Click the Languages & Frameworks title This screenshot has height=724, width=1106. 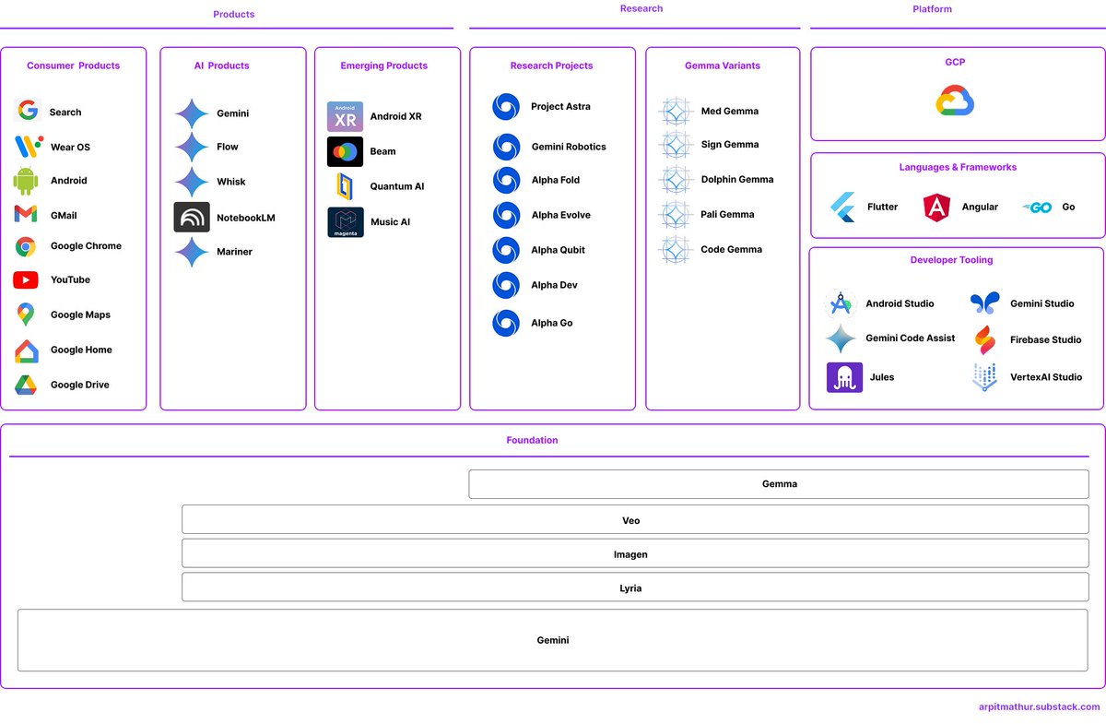(x=958, y=167)
